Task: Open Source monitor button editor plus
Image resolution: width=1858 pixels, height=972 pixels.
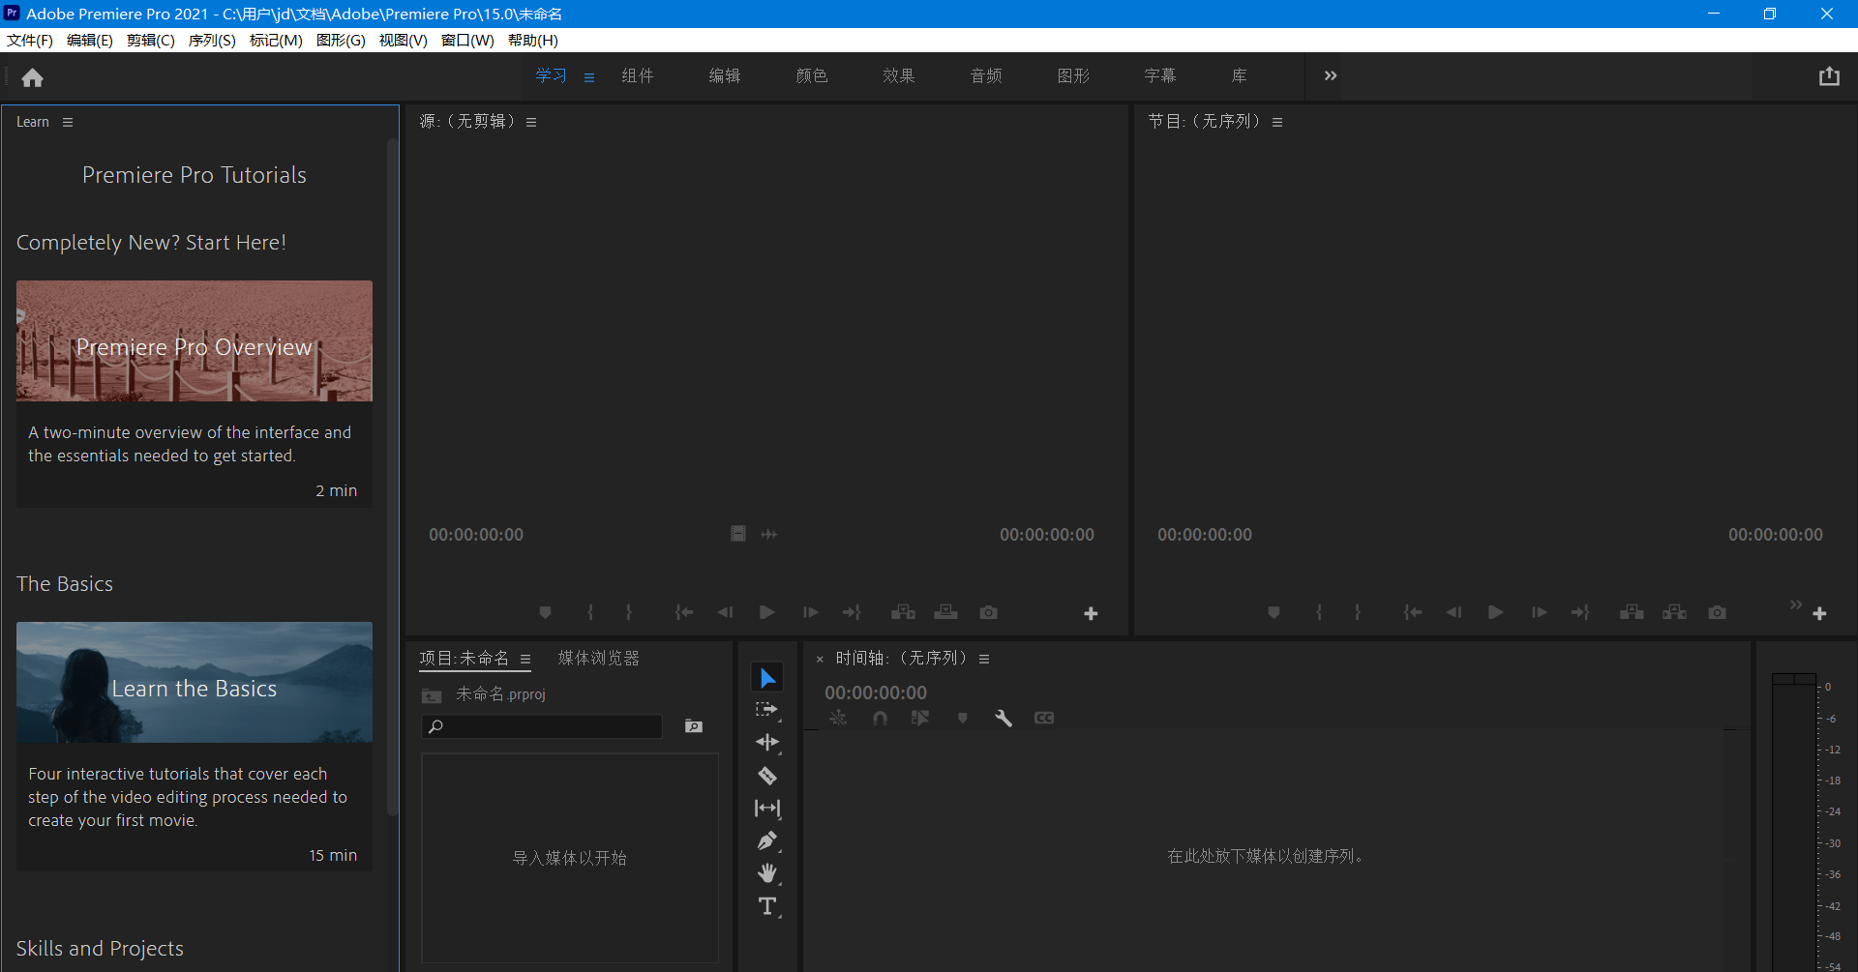Action: 1091,613
